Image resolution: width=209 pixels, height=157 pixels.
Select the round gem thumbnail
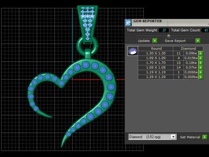click(x=133, y=51)
